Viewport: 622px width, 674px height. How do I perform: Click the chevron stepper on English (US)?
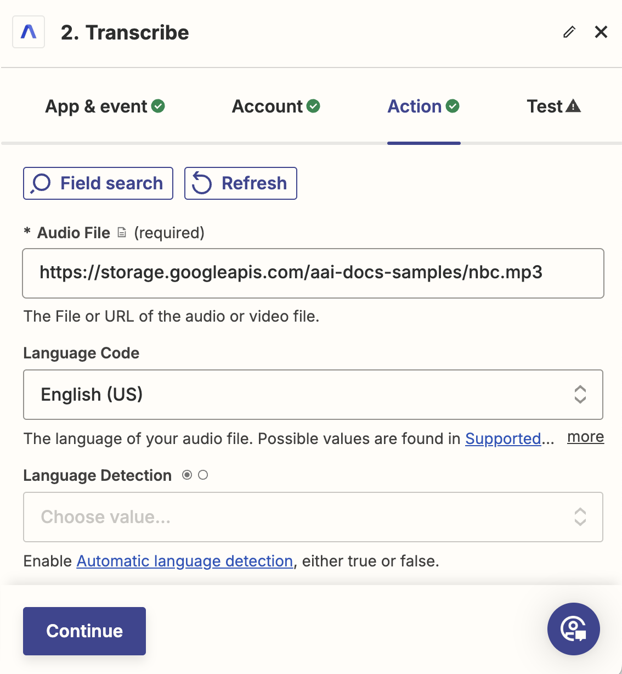(x=580, y=395)
